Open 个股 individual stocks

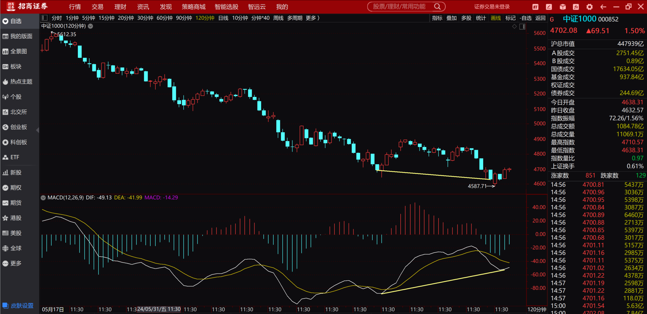(19, 97)
